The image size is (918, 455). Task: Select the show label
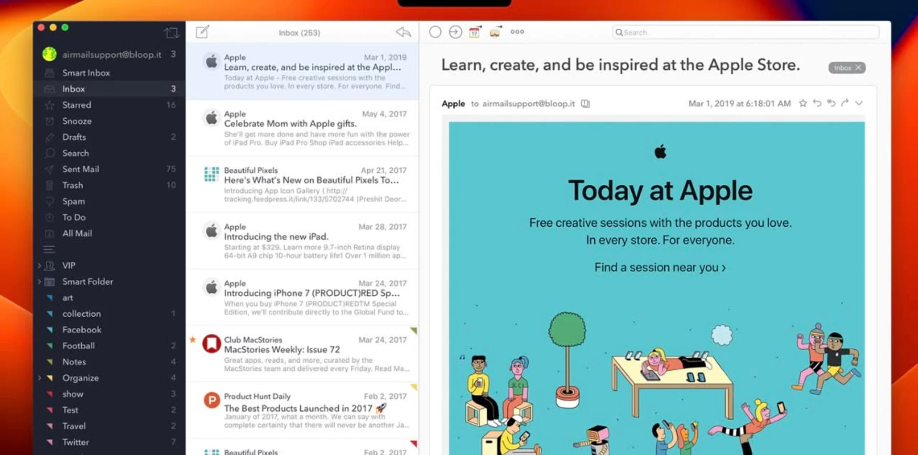pos(109,394)
